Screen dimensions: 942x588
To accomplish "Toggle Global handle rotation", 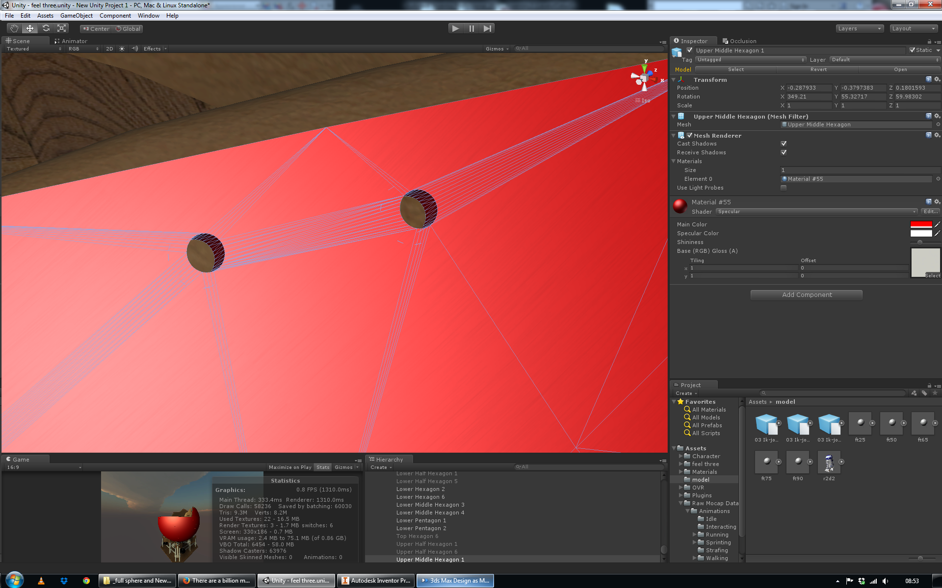I will coord(128,29).
